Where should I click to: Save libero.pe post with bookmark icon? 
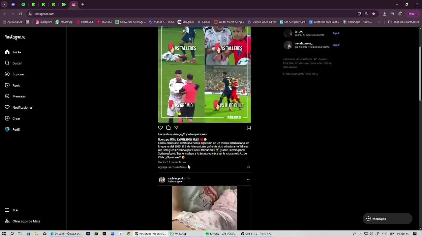249,128
